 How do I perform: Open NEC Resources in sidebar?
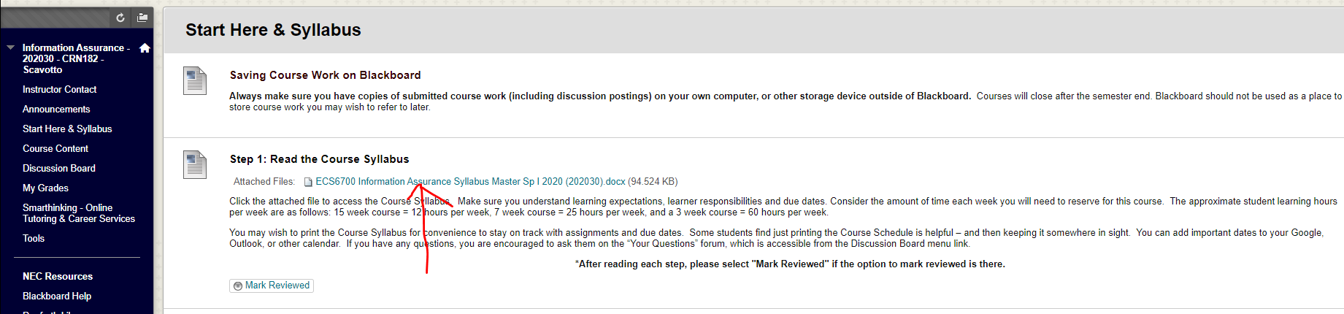[58, 276]
